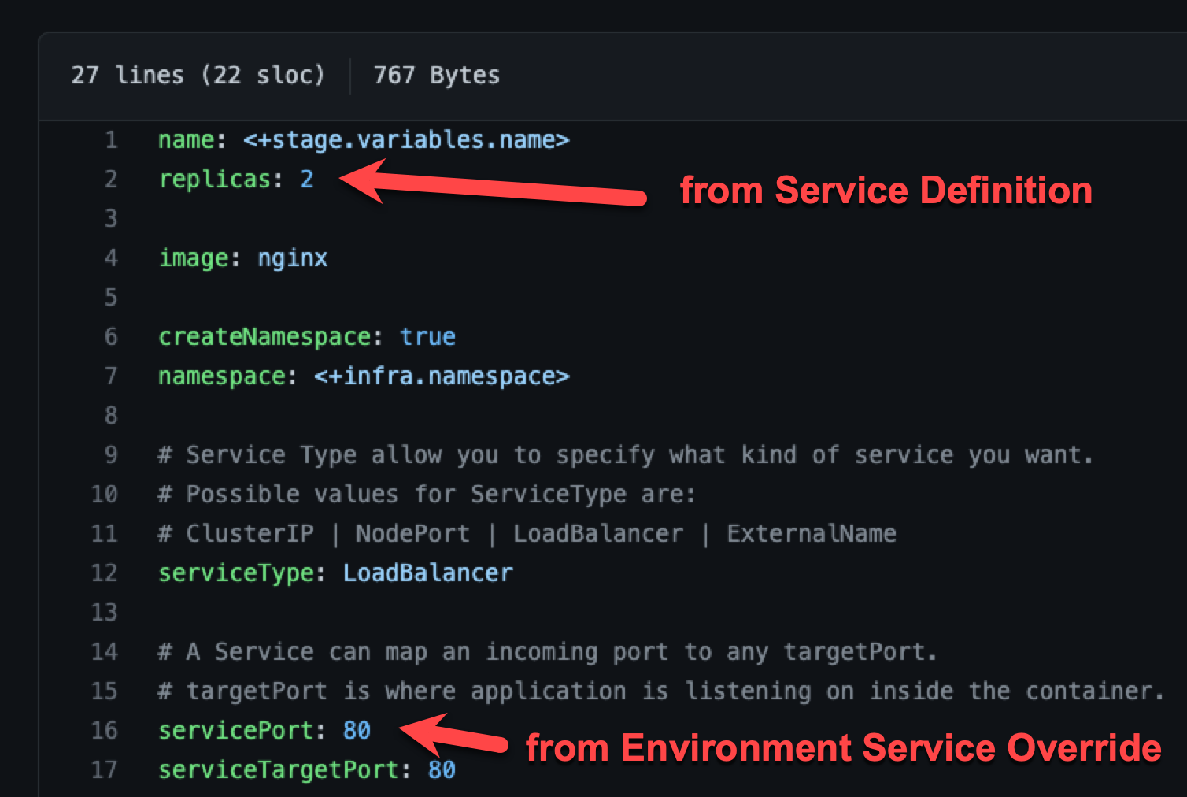Select line number 2 for replicas
Image resolution: width=1187 pixels, height=797 pixels.
click(111, 180)
